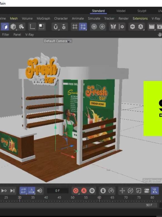
Task: Click the hand pan icon in viewport bar
Action: tap(160, 34)
